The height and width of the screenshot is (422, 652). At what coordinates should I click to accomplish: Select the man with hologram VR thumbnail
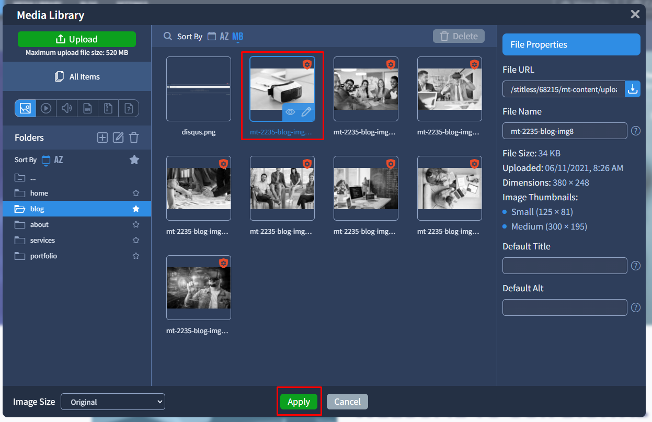(199, 288)
